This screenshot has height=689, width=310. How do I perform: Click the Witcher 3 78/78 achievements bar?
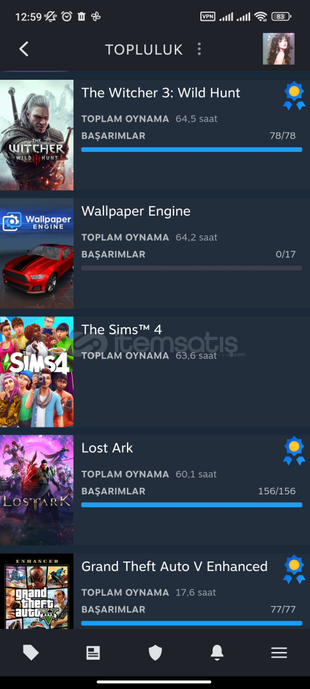click(191, 150)
